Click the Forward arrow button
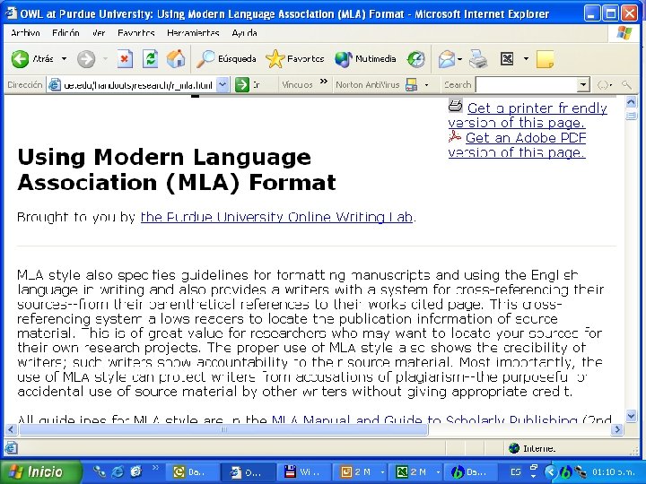Image resolution: width=646 pixels, height=484 pixels. pyautogui.click(x=86, y=59)
